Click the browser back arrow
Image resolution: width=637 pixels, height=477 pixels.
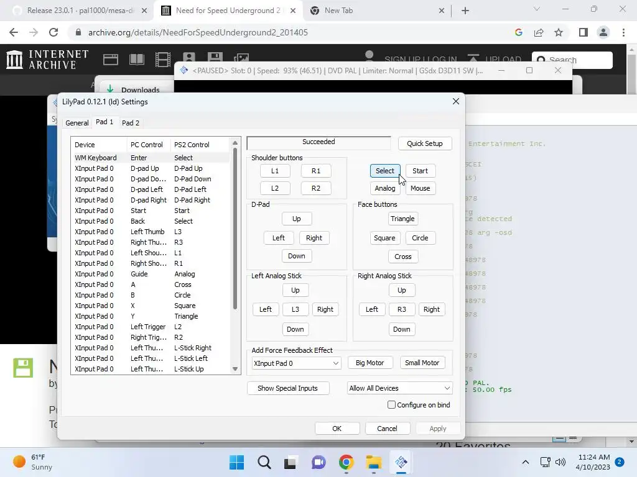click(x=14, y=32)
